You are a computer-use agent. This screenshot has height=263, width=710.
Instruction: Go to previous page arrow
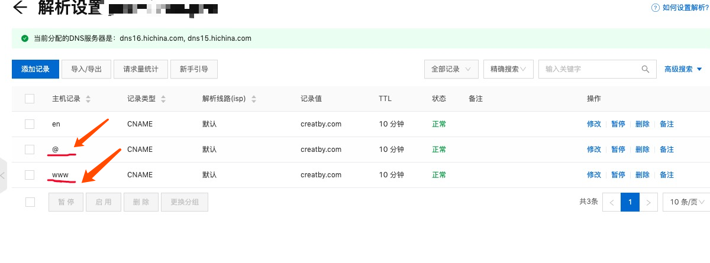tap(611, 202)
